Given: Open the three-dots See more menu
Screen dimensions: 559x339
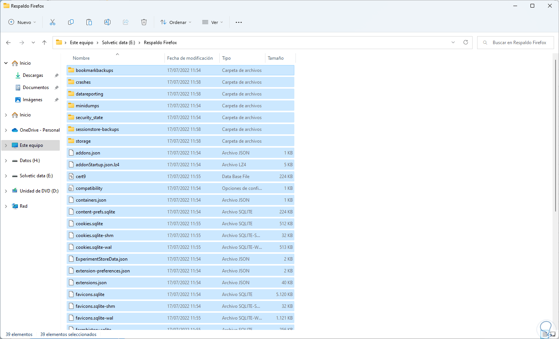Looking at the screenshot, I should click(x=239, y=22).
